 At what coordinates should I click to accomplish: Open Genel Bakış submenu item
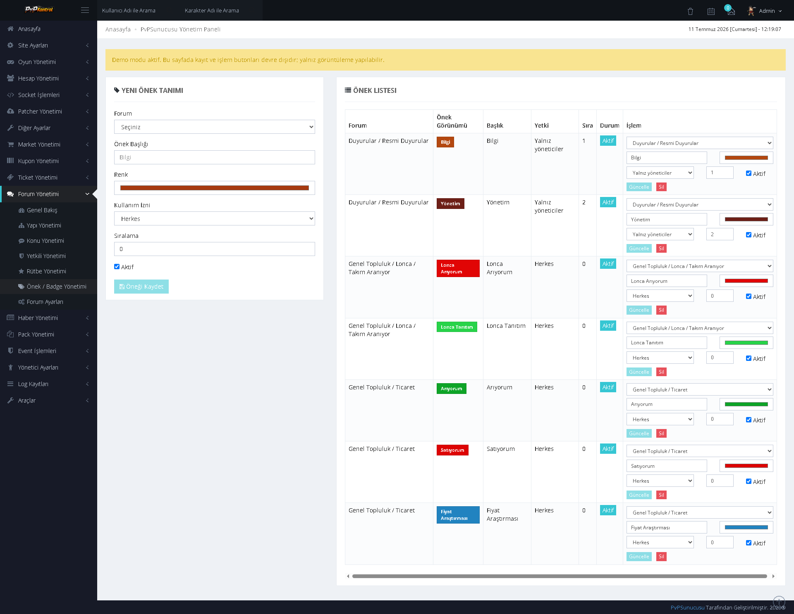pos(48,210)
